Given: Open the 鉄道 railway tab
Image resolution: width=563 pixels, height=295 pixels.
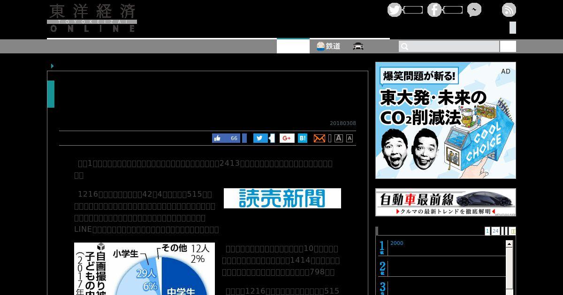Looking at the screenshot, I should coord(328,46).
